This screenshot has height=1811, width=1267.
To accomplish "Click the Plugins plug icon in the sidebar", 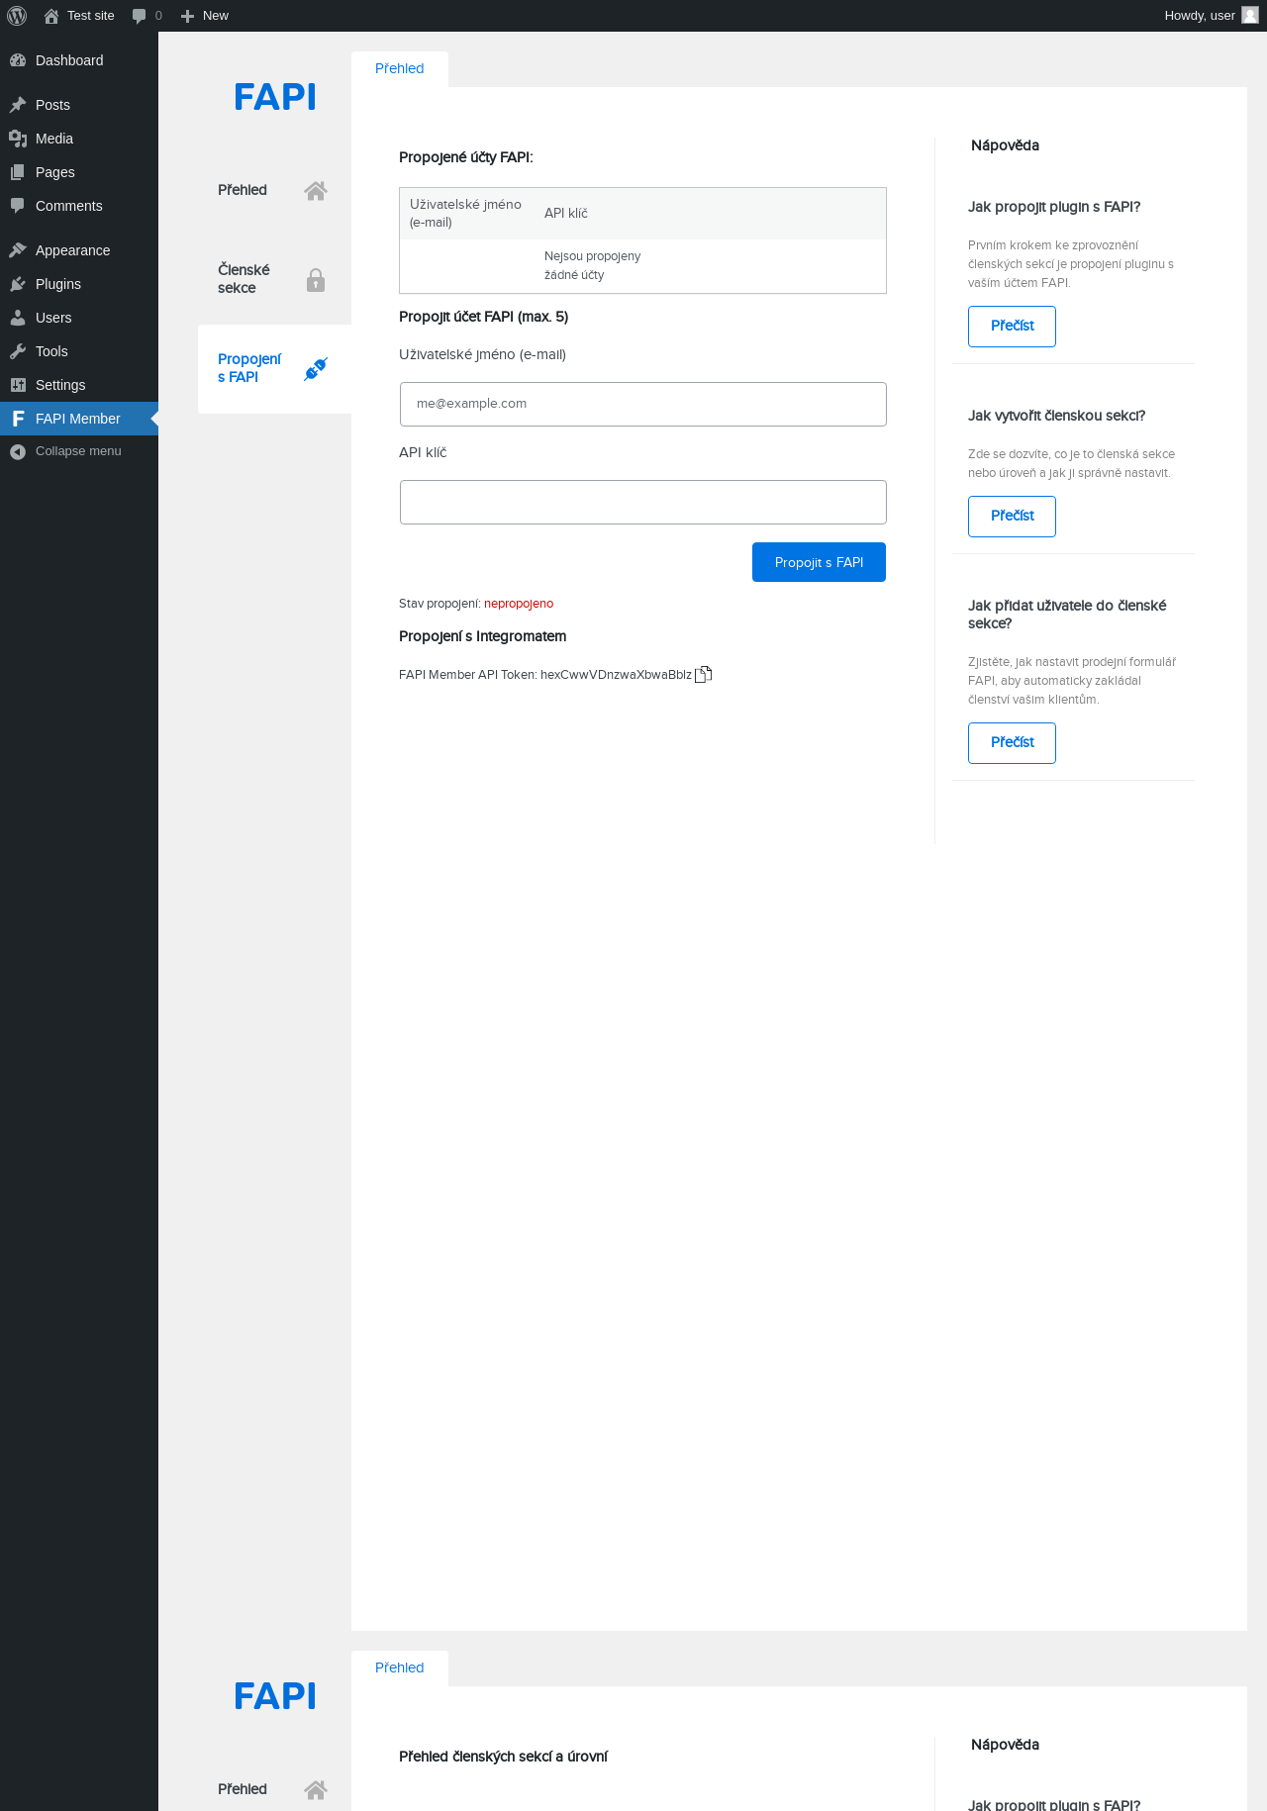I will [18, 284].
